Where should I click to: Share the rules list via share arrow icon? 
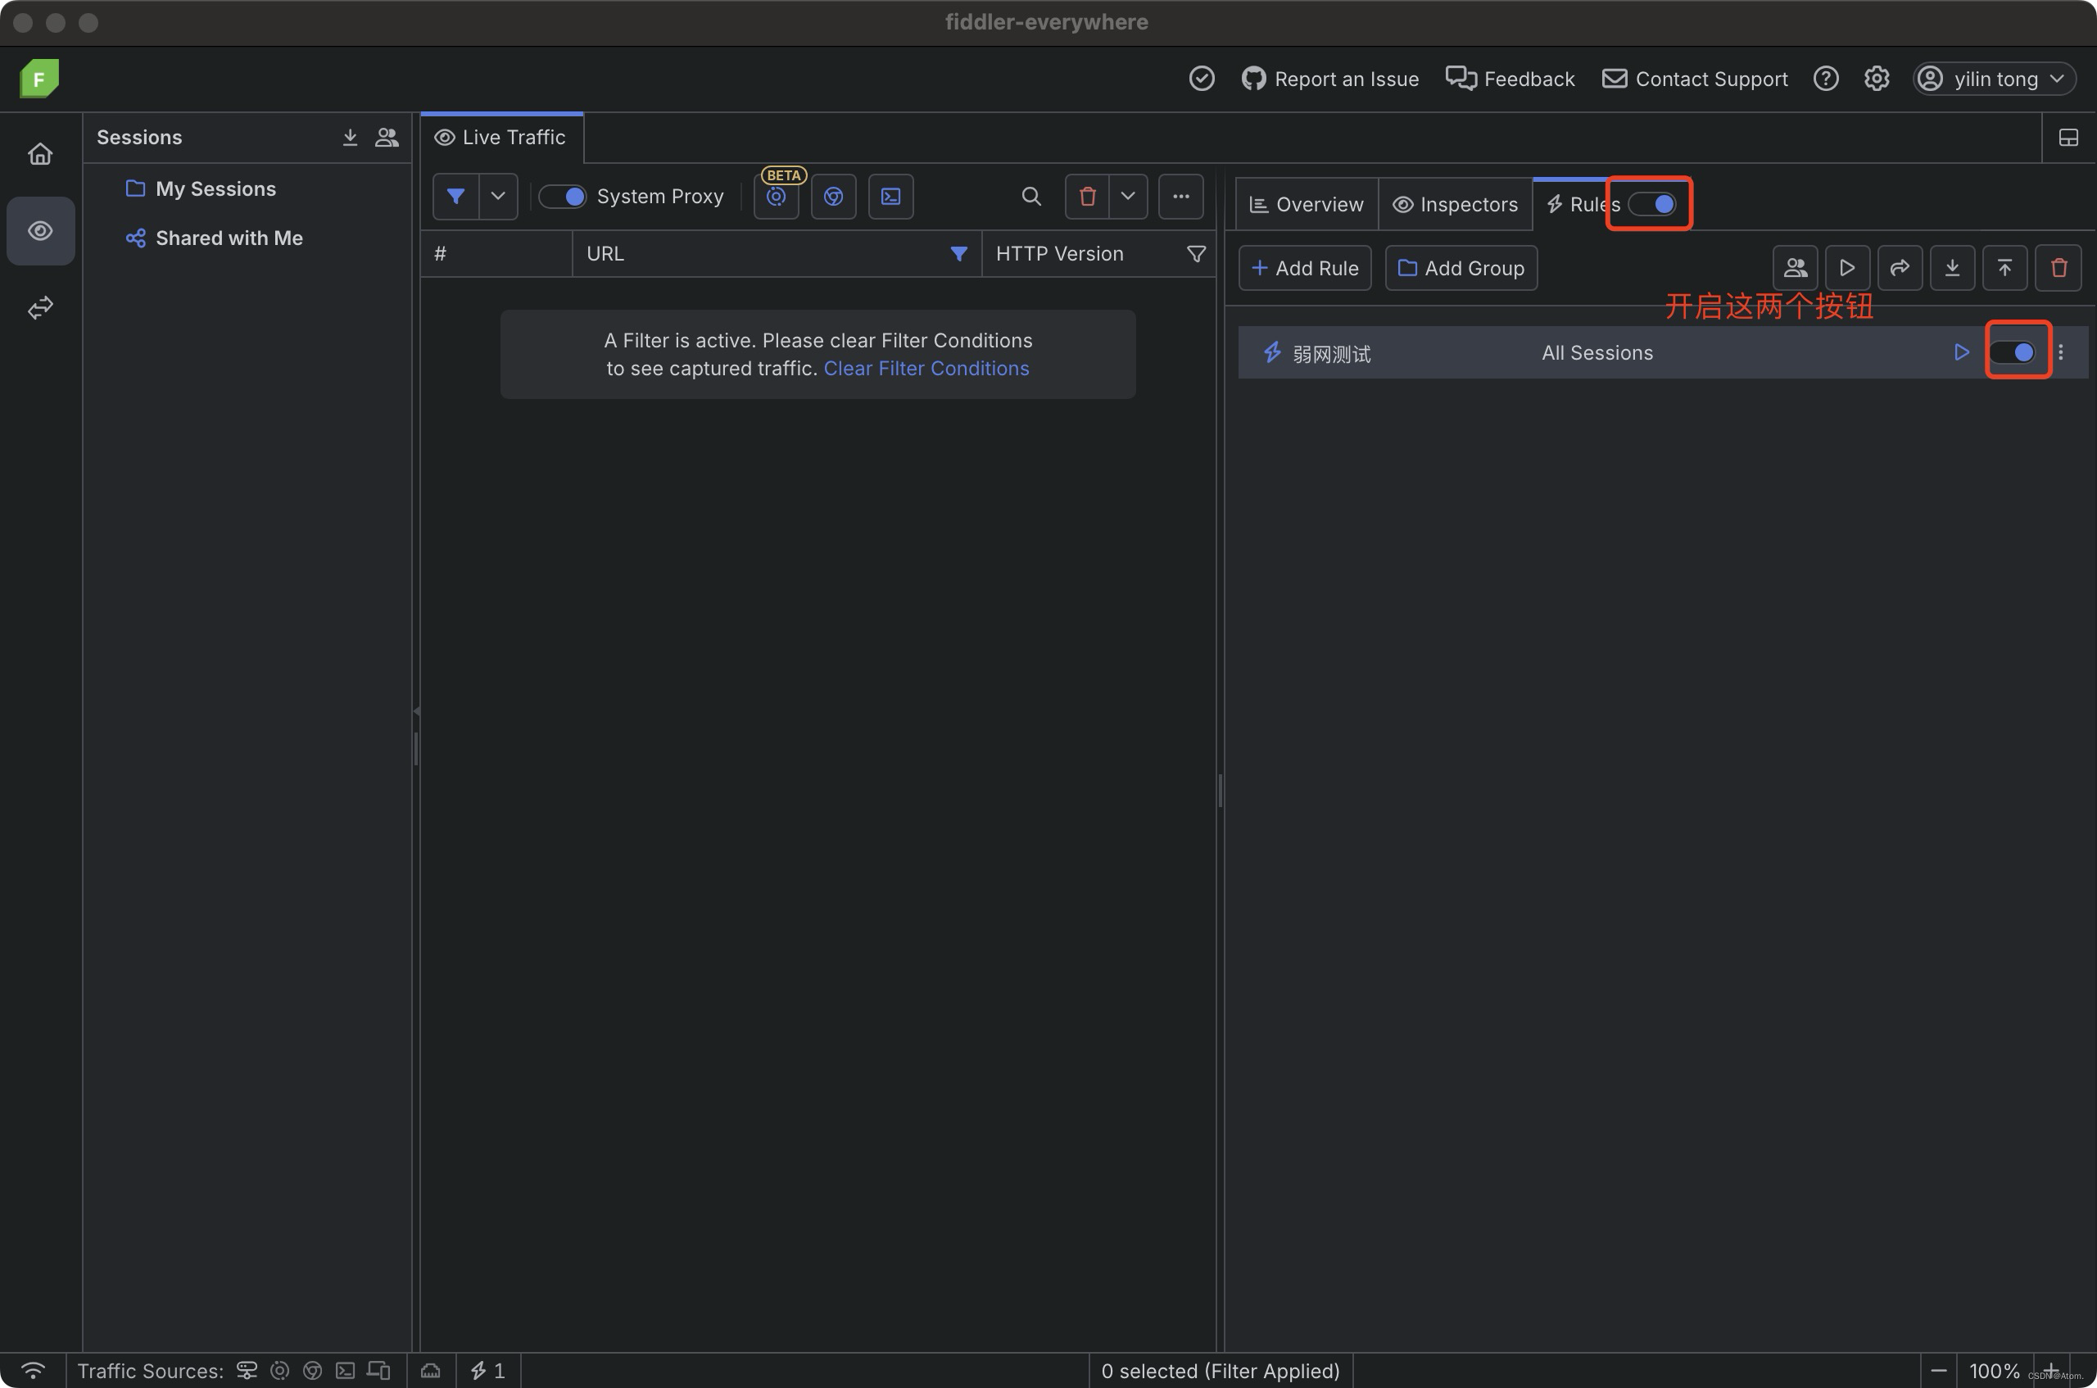coord(1899,267)
